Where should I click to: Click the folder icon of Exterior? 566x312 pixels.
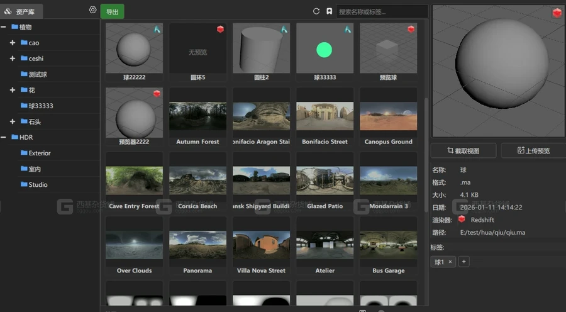click(x=24, y=153)
